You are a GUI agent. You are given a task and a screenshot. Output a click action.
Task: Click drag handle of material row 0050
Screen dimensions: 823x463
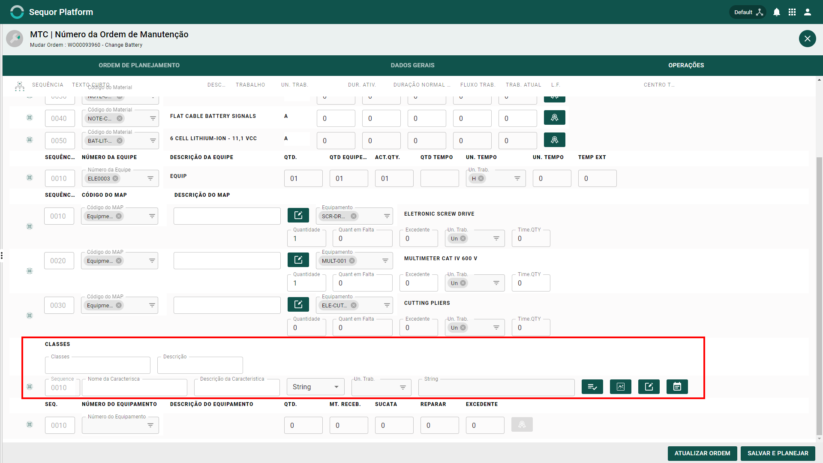click(x=30, y=140)
